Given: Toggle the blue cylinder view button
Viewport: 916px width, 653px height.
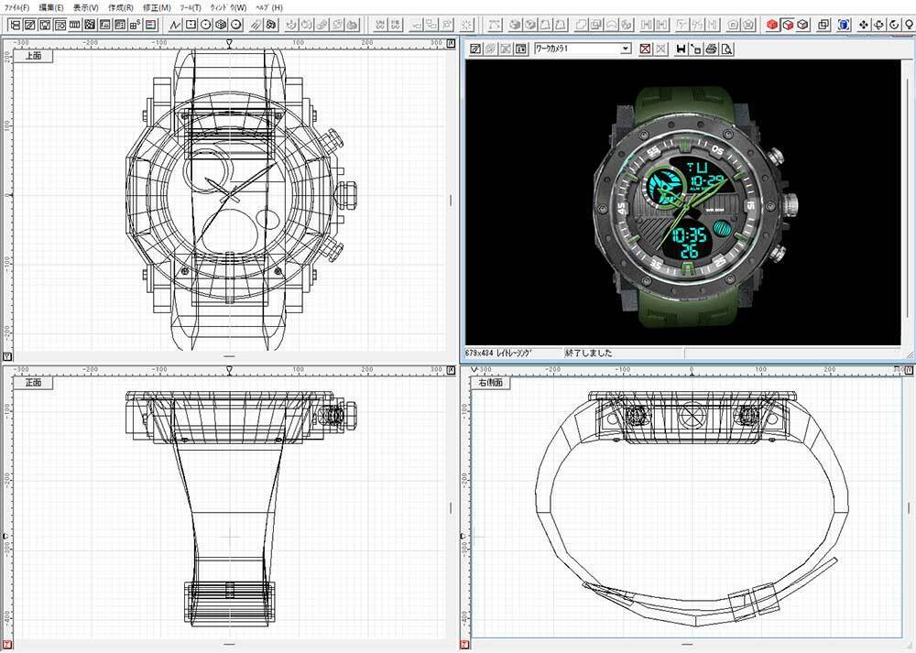Looking at the screenshot, I should coord(844,25).
